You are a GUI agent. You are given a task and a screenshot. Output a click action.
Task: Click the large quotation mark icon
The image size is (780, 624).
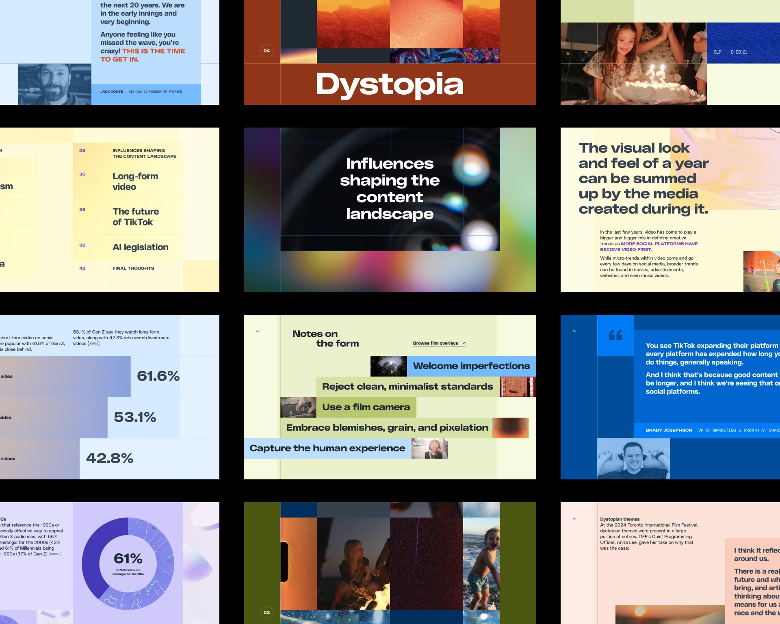point(615,336)
